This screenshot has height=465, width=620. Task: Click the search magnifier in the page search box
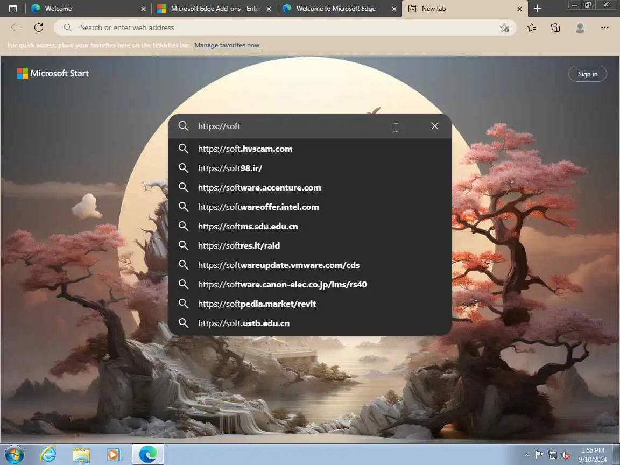[x=183, y=126]
